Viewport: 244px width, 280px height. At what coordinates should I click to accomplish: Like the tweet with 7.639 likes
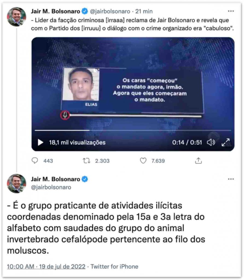(x=143, y=161)
